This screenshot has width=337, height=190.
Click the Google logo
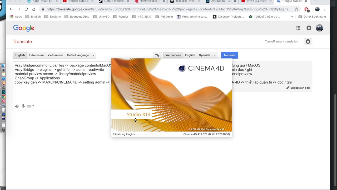point(24,28)
